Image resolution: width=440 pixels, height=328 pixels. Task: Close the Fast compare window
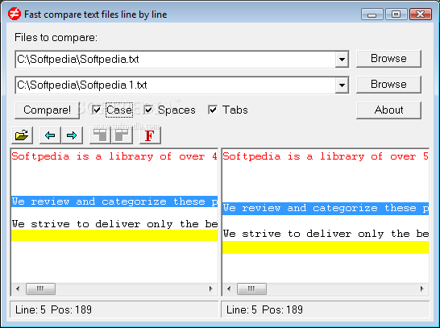click(421, 15)
